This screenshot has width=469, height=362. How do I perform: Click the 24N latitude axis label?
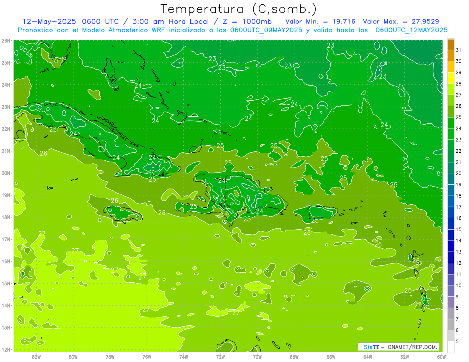click(x=5, y=85)
